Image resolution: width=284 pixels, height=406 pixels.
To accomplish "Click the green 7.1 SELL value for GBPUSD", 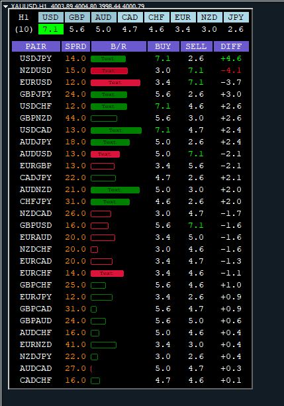I will point(196,225).
